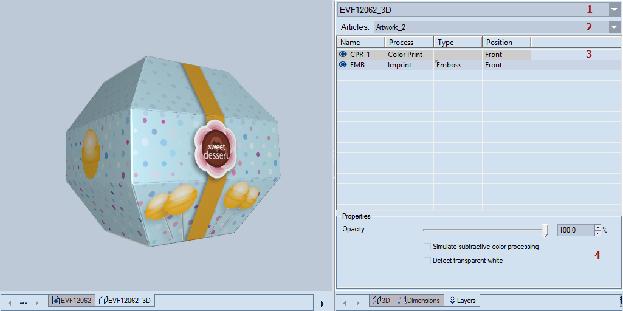This screenshot has height=311, width=623.
Task: Toggle visibility of the CPR_1 layer
Action: pos(343,54)
